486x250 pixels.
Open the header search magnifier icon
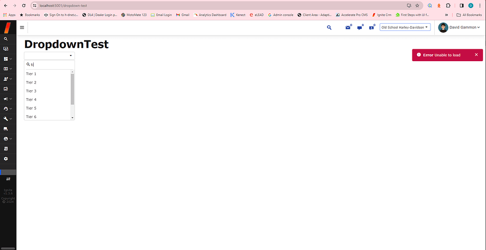[329, 28]
